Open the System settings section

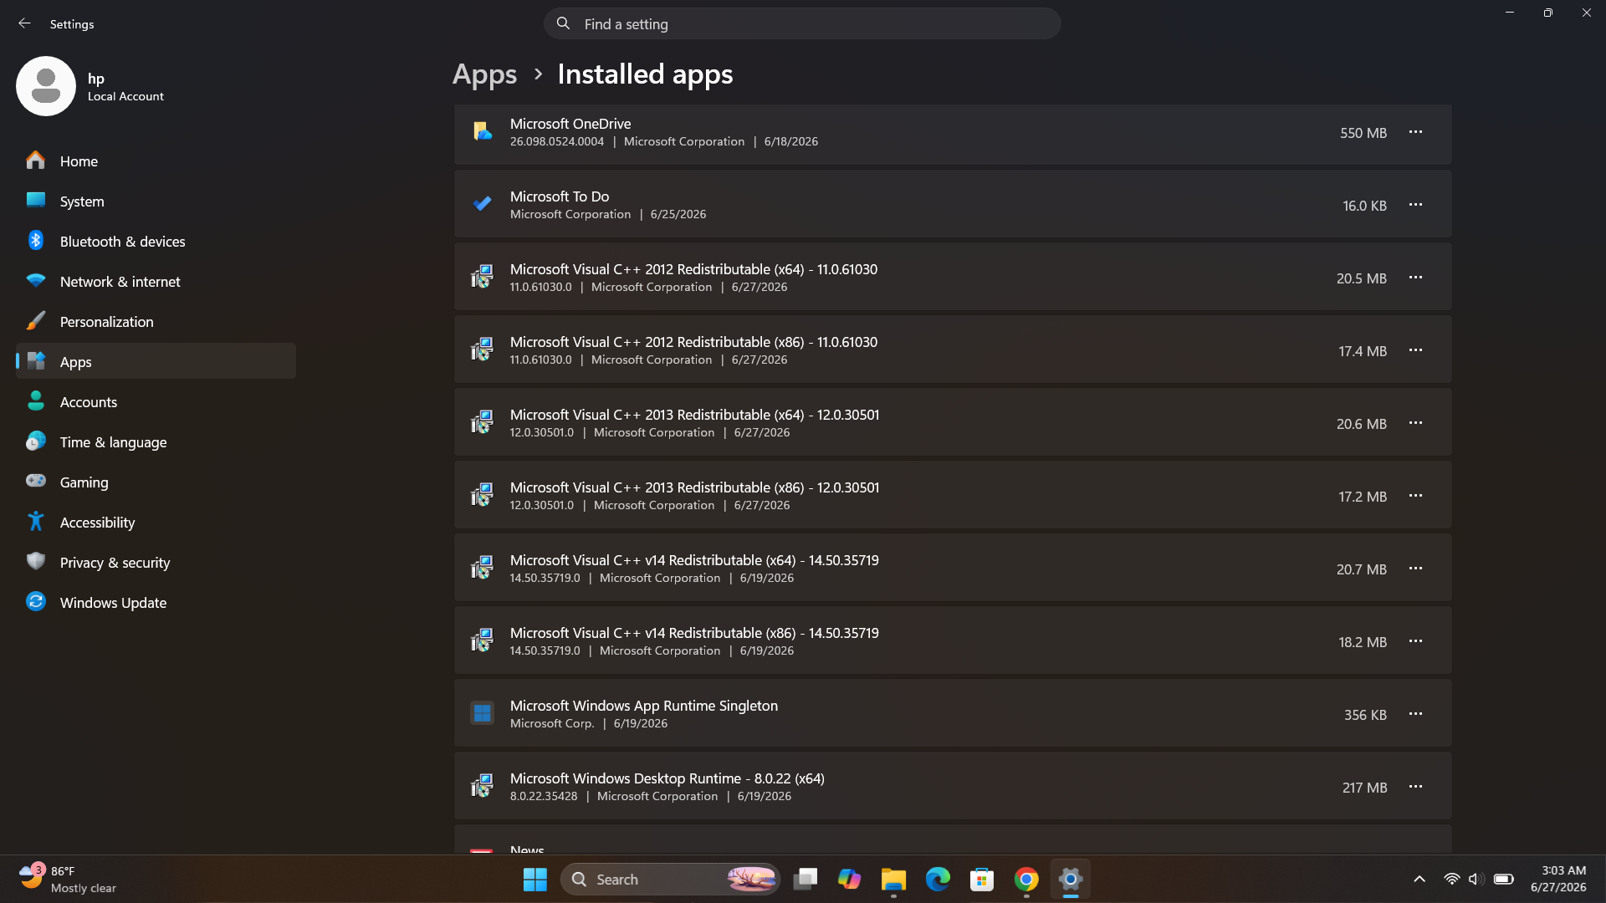(x=156, y=201)
